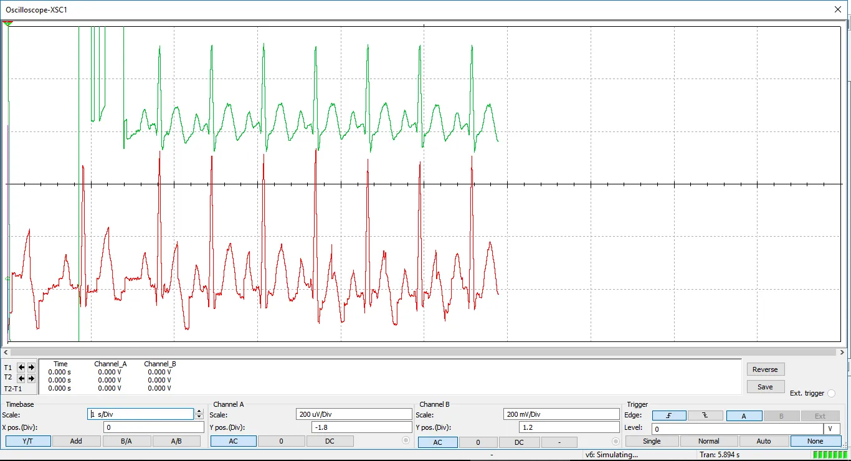The image size is (851, 461).
Task: Close the Oscilloscope-XSC1 window
Action: point(837,9)
